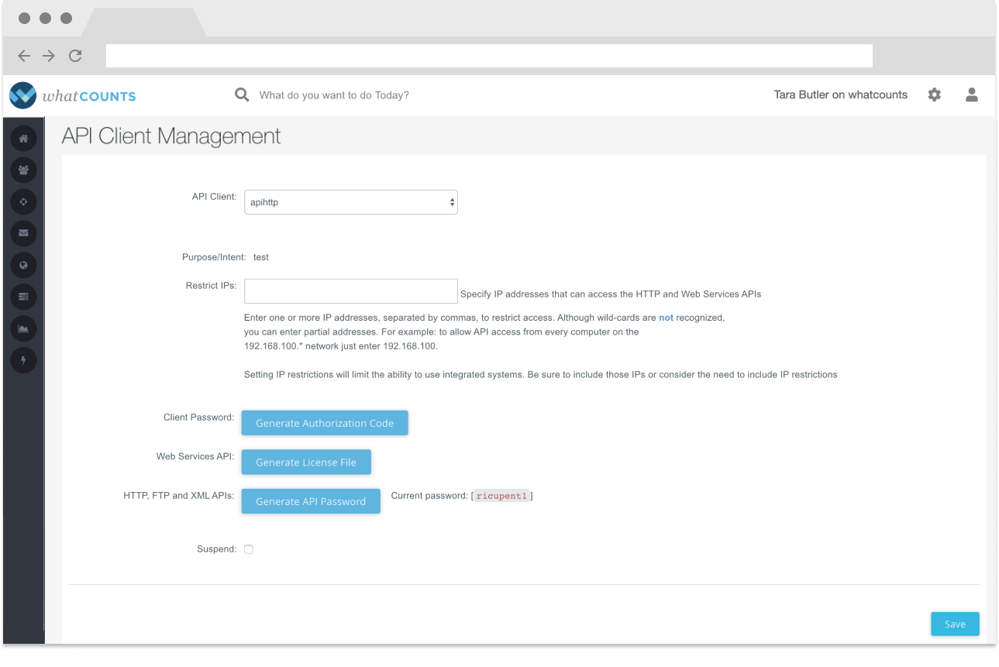Screen dimensions: 999x667
Task: Click Generate Authorization Code button
Action: [325, 423]
